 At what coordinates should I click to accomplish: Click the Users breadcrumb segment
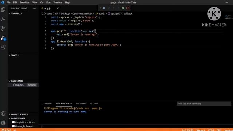coord(49,13)
